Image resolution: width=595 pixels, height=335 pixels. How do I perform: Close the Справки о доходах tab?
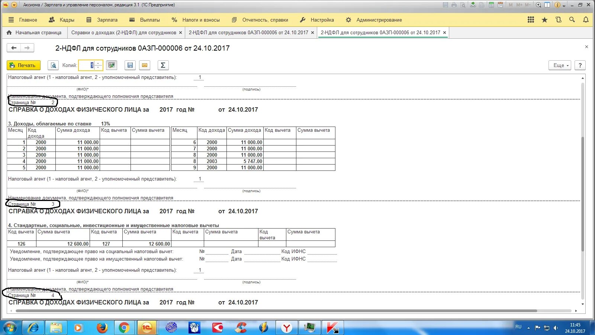181,33
